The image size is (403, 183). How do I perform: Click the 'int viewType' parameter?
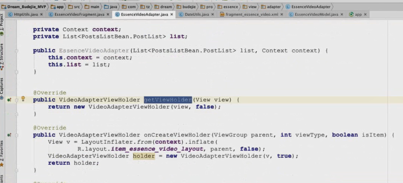tap(303, 135)
